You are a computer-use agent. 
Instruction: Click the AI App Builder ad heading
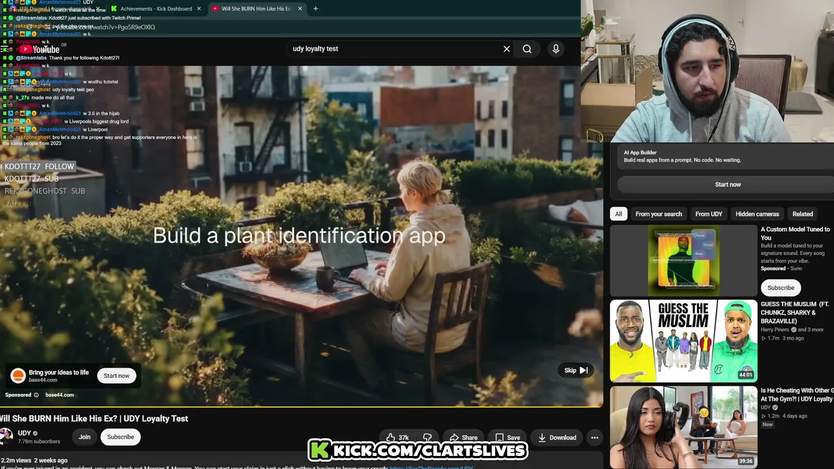640,152
